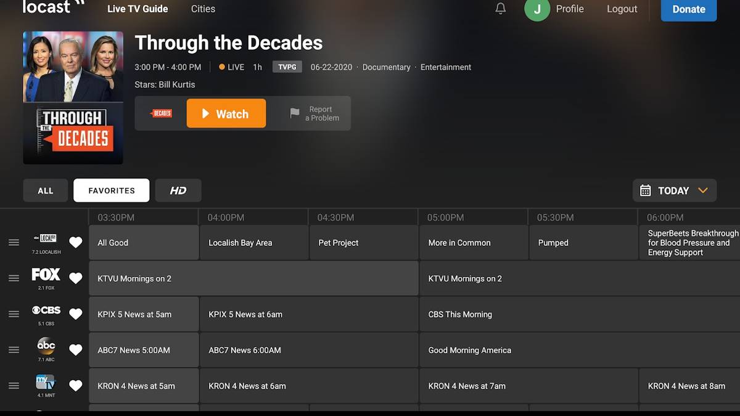This screenshot has height=416, width=740.
Task: Click the CBS 5.1 channel logo
Action: [46, 310]
